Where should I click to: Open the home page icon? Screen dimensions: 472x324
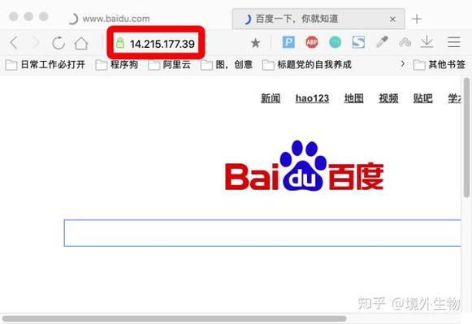81,43
